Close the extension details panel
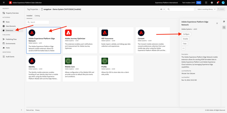Viewport: 227px width, 113px height. [217, 23]
